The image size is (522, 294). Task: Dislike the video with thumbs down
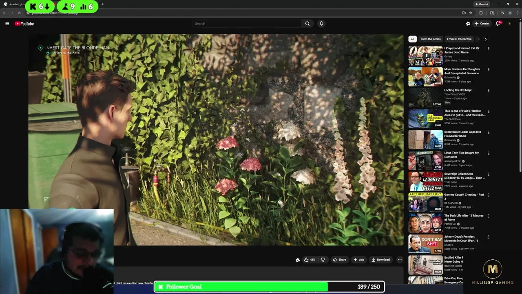[x=323, y=260]
